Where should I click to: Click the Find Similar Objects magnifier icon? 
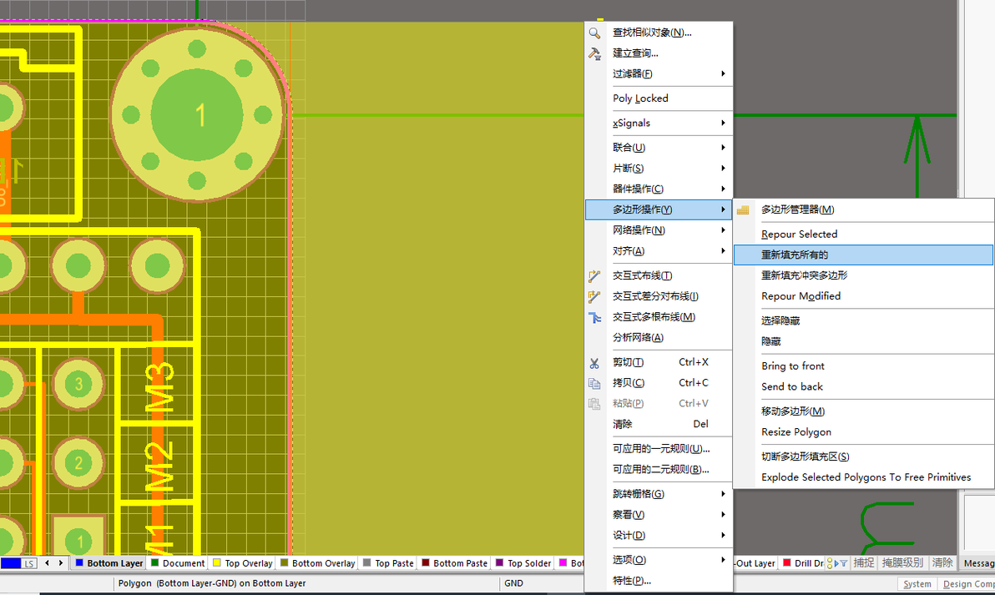[x=594, y=33]
